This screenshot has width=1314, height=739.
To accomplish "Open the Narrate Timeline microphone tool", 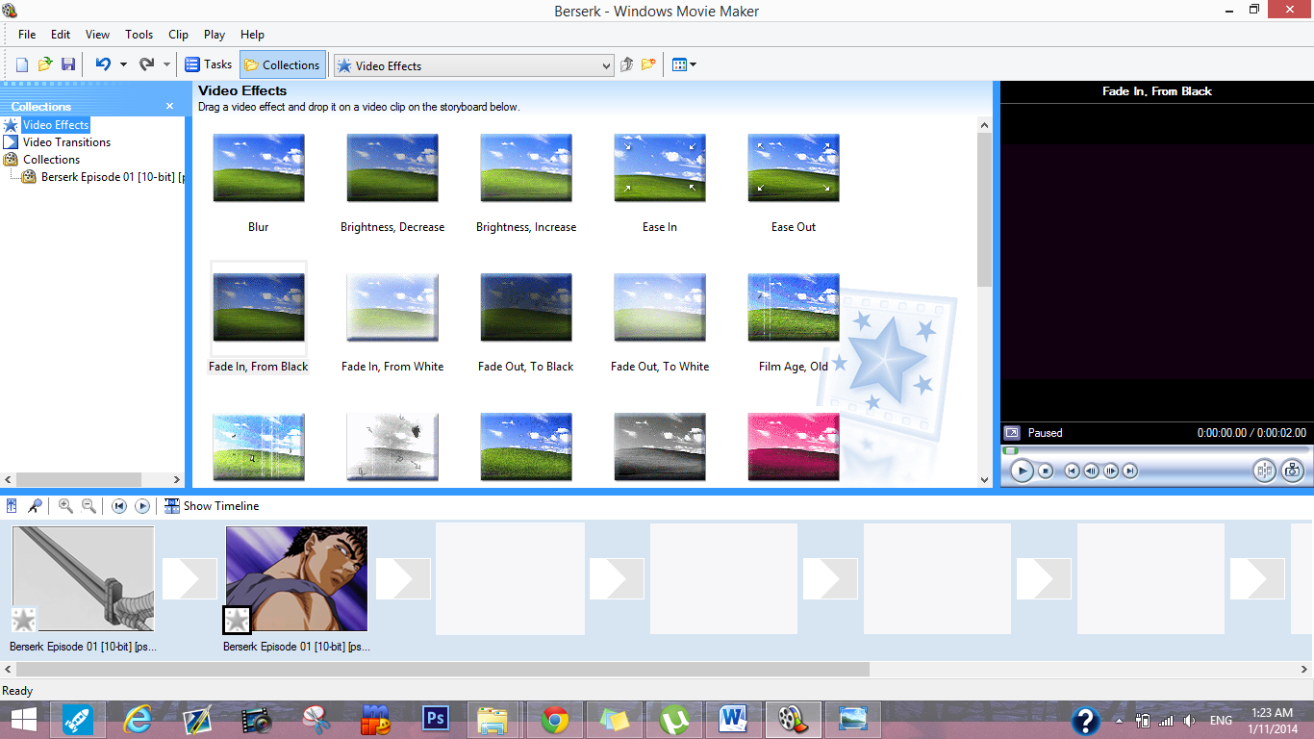I will 35,506.
